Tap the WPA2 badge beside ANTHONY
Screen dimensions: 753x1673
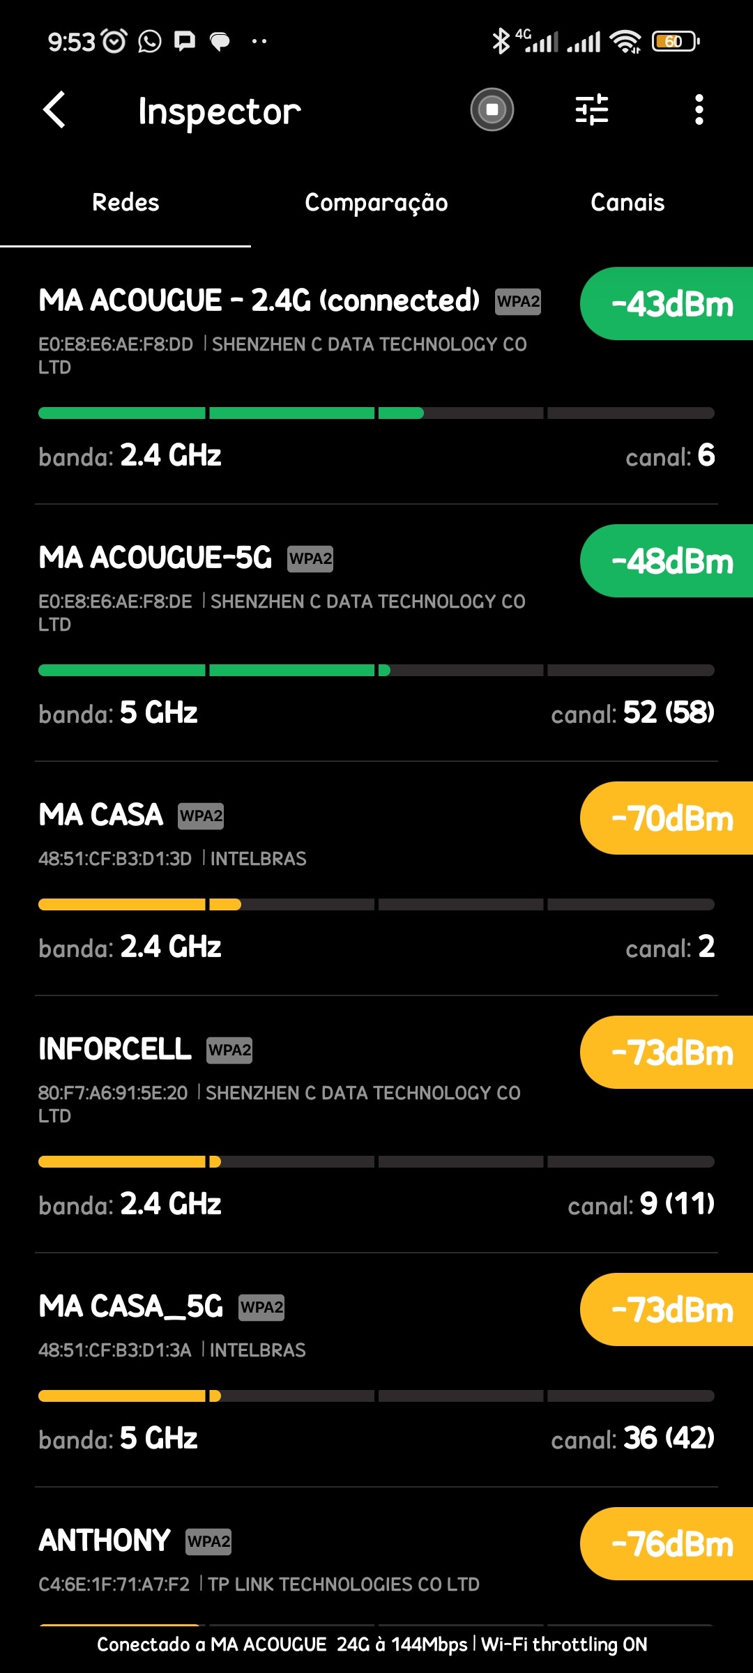click(208, 1541)
